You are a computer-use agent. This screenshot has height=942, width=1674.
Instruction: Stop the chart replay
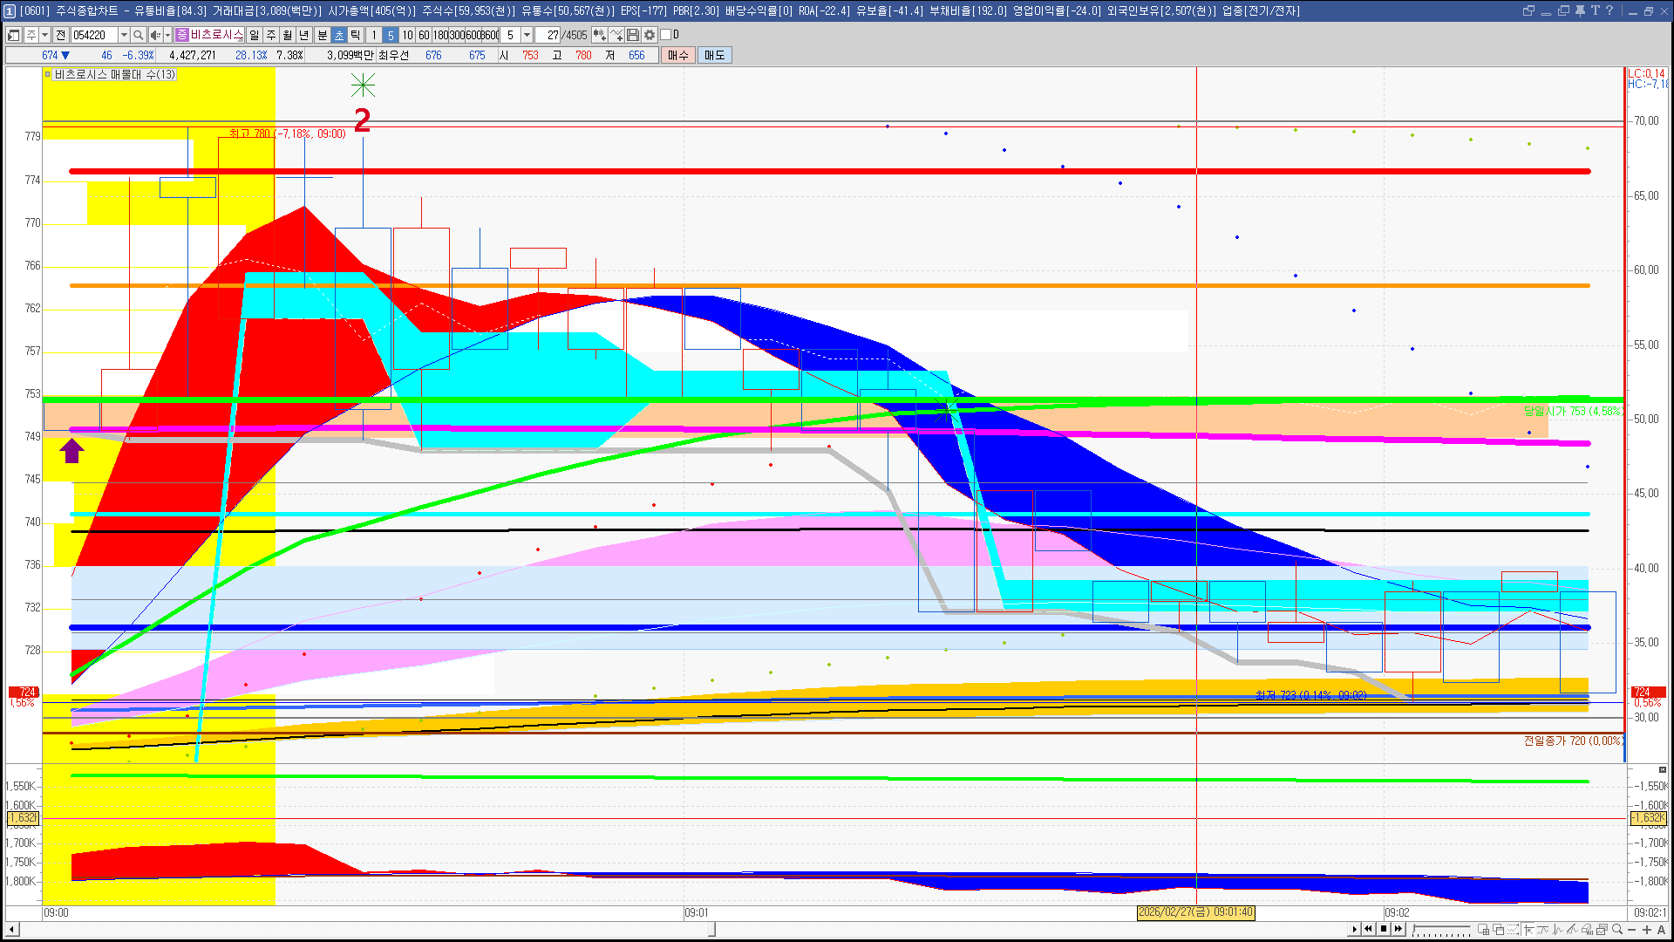point(1384,929)
